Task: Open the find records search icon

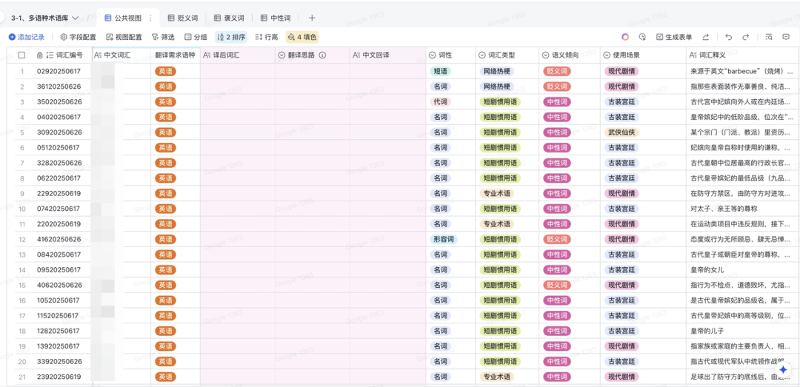Action: [769, 37]
